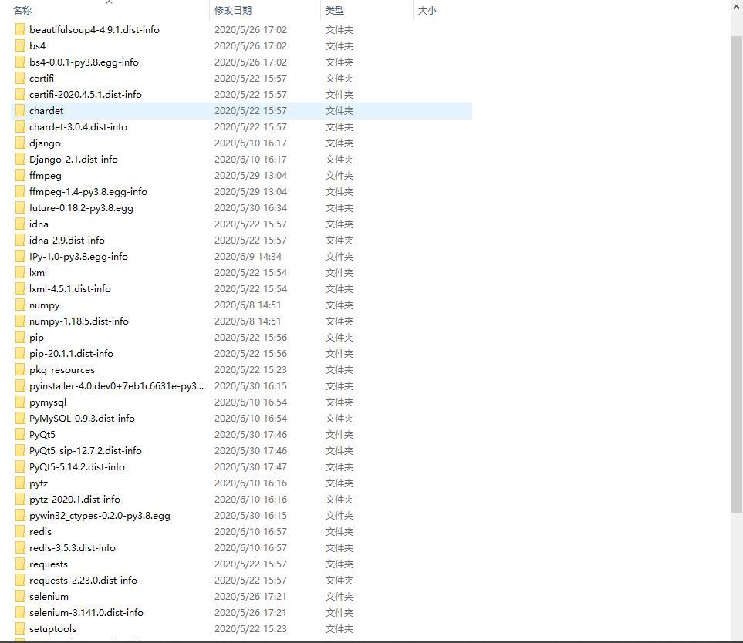The width and height of the screenshot is (743, 643).
Task: Click the pkg_resources folder icon
Action: [20, 370]
